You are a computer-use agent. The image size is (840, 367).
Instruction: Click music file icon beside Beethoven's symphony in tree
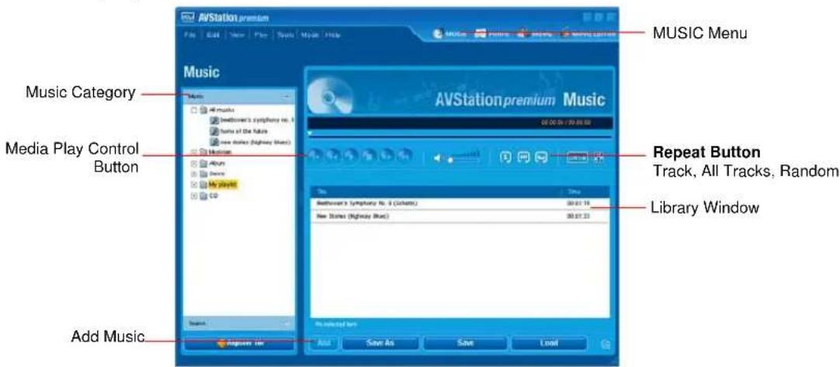[x=214, y=120]
